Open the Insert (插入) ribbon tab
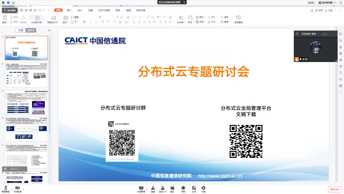Screen dimensions: 344x194 (x=69, y=10)
